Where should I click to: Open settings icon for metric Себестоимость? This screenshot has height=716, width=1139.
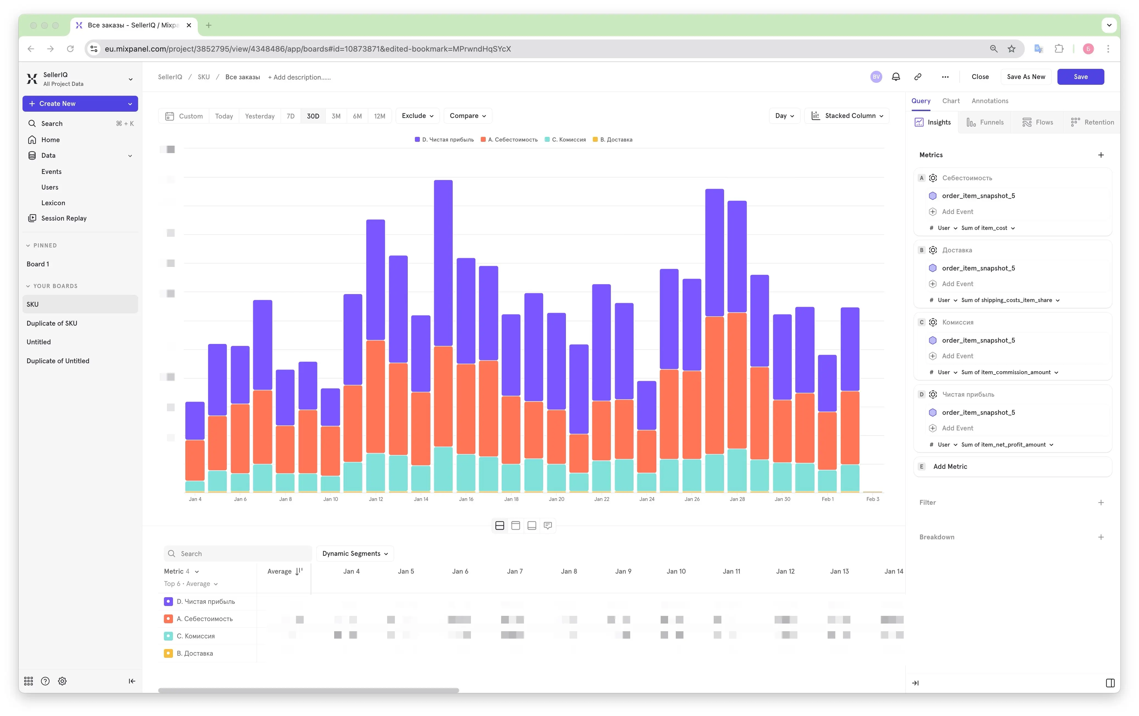pyautogui.click(x=933, y=178)
